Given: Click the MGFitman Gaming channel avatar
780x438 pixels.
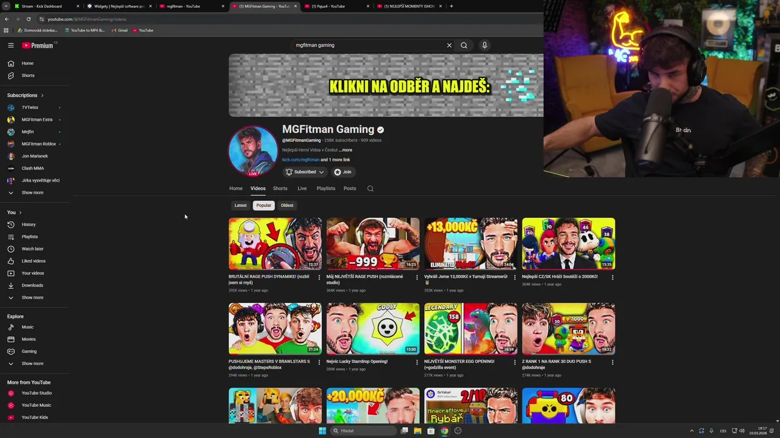Looking at the screenshot, I should 253,151.
